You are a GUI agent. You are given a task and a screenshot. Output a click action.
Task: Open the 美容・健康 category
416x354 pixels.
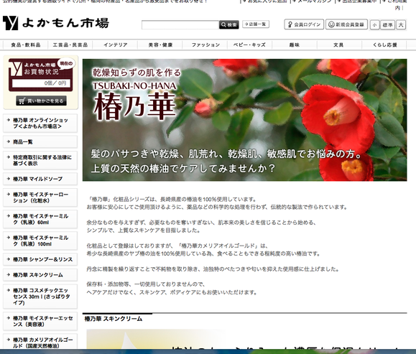[x=160, y=45]
